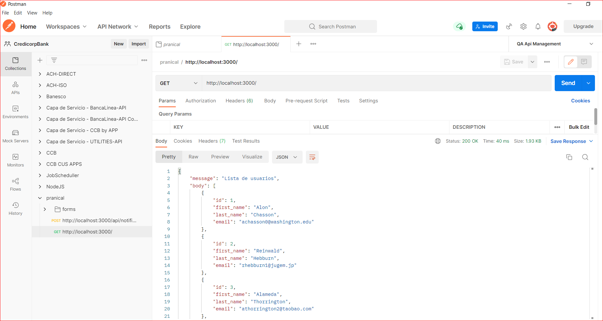Open the HTTP method GET dropdown
Image resolution: width=603 pixels, height=321 pixels.
179,83
